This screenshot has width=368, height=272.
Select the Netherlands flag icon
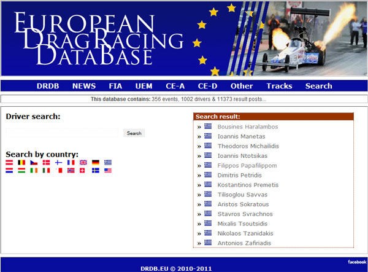9,170
